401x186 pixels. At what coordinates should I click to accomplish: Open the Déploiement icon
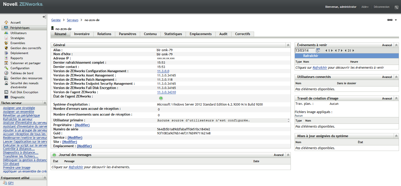click(x=6, y=53)
